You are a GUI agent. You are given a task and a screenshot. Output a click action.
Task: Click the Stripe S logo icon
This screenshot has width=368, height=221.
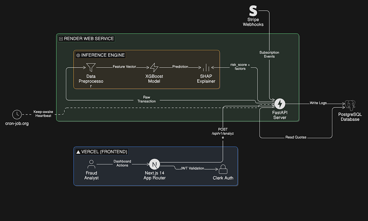253,11
